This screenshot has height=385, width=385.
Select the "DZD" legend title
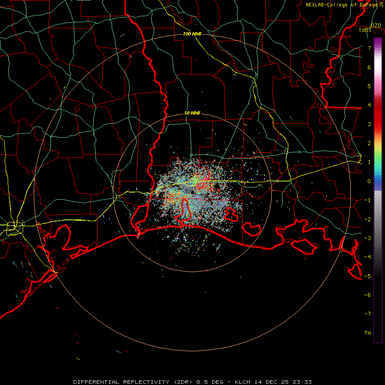tap(376, 26)
